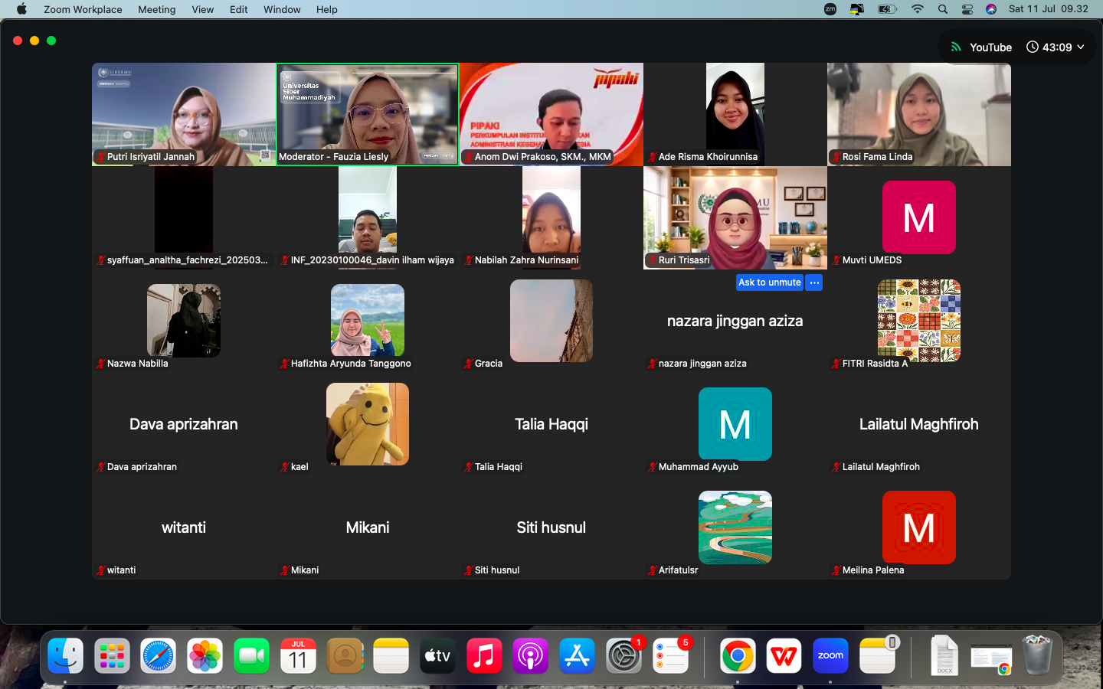
Task: Open the Zoom Workplace app menu
Action: (83, 9)
